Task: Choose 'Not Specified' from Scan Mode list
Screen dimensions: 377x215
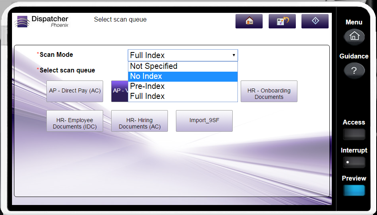Action: (183, 66)
